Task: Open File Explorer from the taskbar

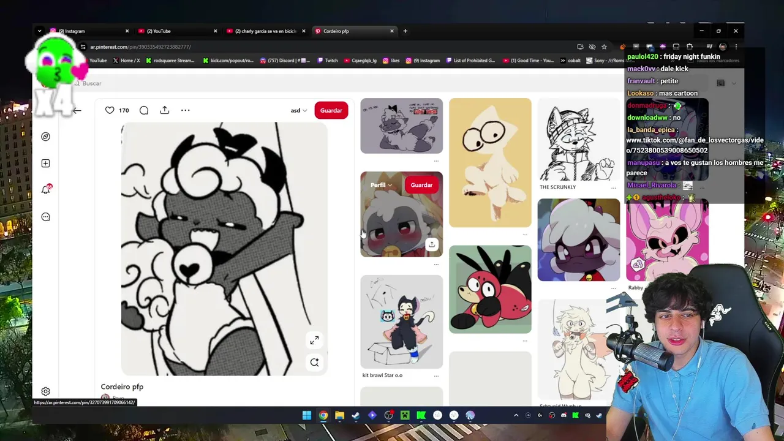Action: (339, 415)
